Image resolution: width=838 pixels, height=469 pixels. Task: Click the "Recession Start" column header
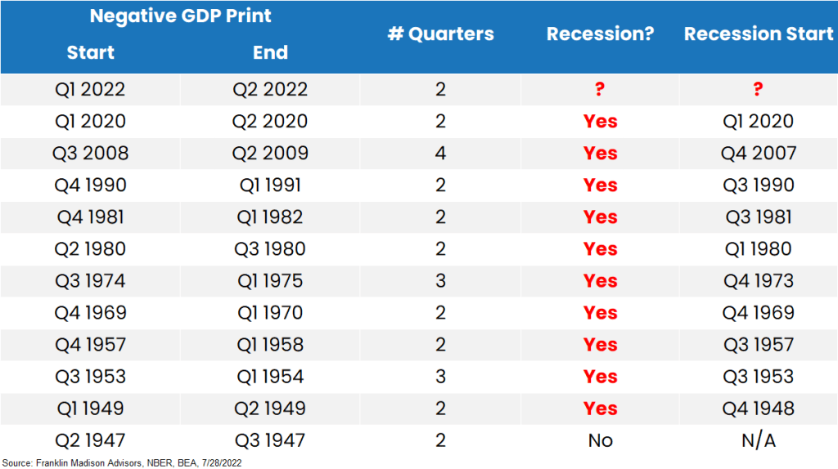[759, 34]
